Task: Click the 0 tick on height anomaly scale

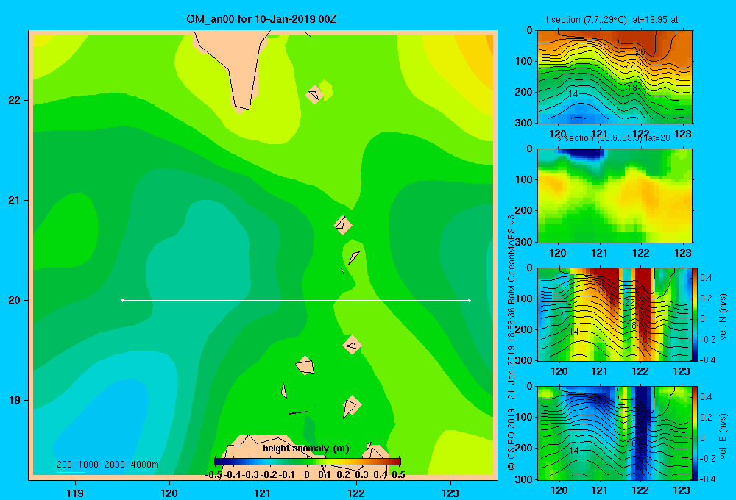Action: point(307,475)
